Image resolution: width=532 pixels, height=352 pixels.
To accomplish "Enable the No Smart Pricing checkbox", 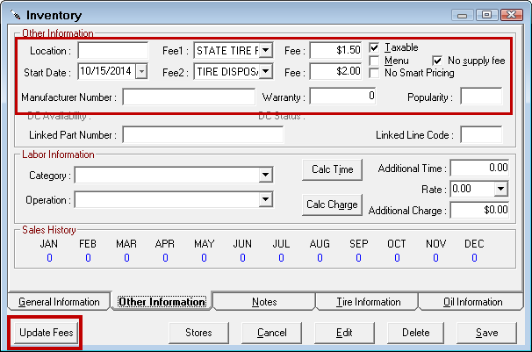I will pos(375,73).
